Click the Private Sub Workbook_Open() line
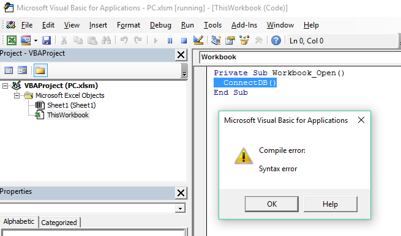The height and width of the screenshot is (236, 401). click(279, 73)
